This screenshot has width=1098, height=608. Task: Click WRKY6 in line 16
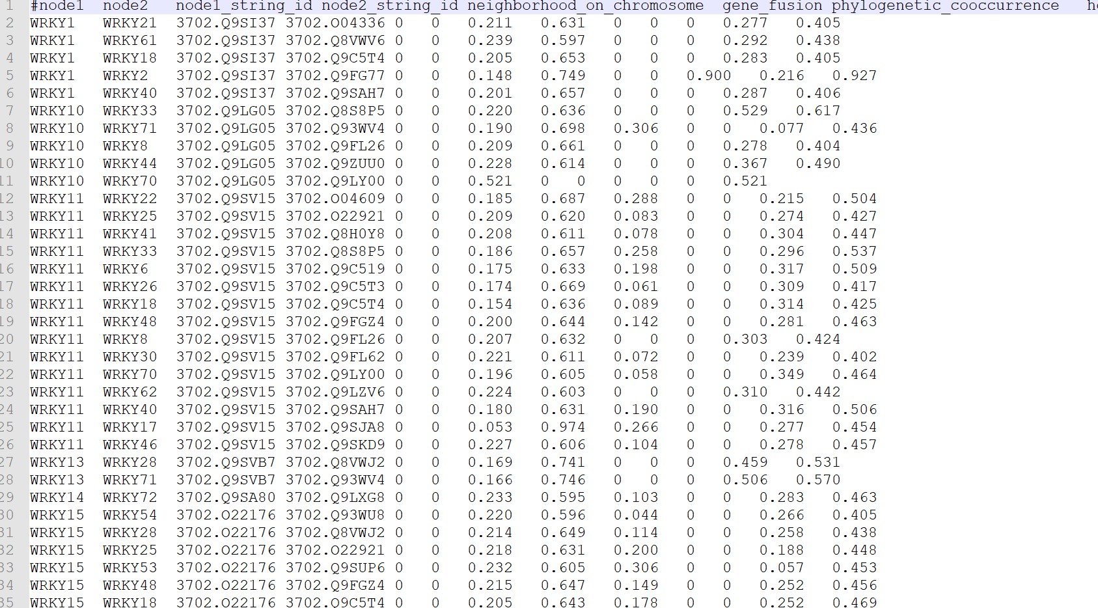click(126, 269)
